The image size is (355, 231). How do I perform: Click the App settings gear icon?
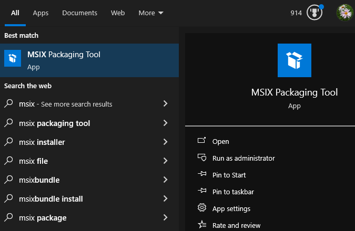[x=202, y=207]
